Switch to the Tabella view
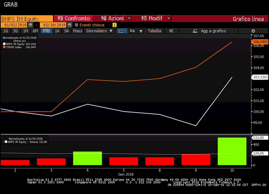Image resolution: width=269 pixels, height=194 pixels. (x=155, y=31)
